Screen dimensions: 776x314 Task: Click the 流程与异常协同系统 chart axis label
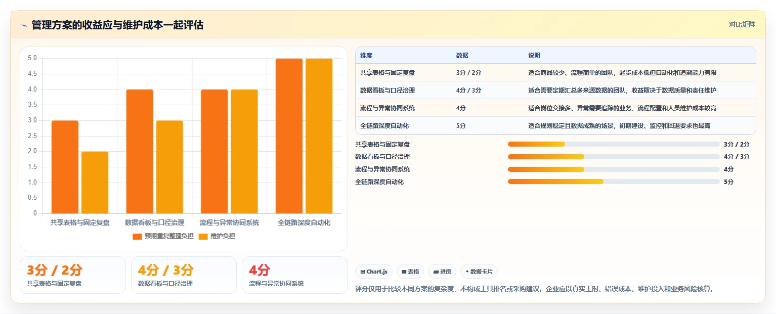tap(230, 222)
